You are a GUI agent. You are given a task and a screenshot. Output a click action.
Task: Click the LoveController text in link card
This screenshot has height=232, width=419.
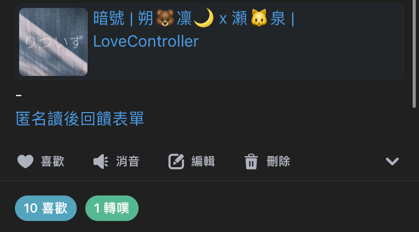(x=146, y=42)
